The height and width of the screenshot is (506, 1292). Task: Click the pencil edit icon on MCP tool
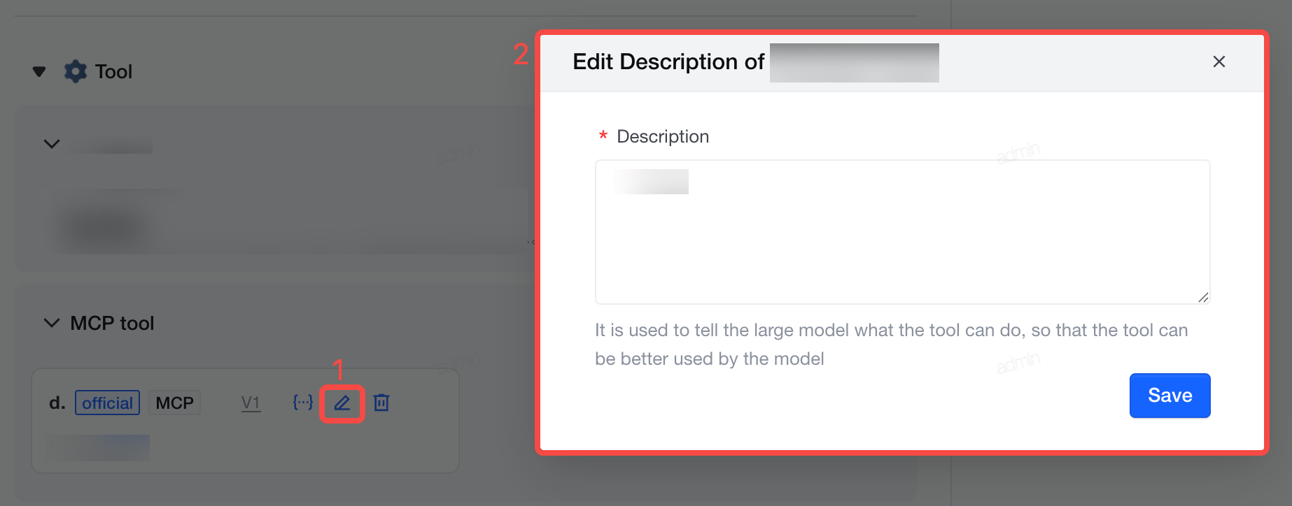342,403
